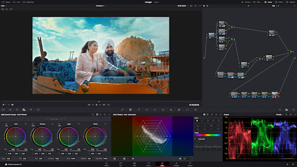Pick the node graph pointer tool
The height and width of the screenshot is (167, 297).
pyautogui.click(x=204, y=6)
